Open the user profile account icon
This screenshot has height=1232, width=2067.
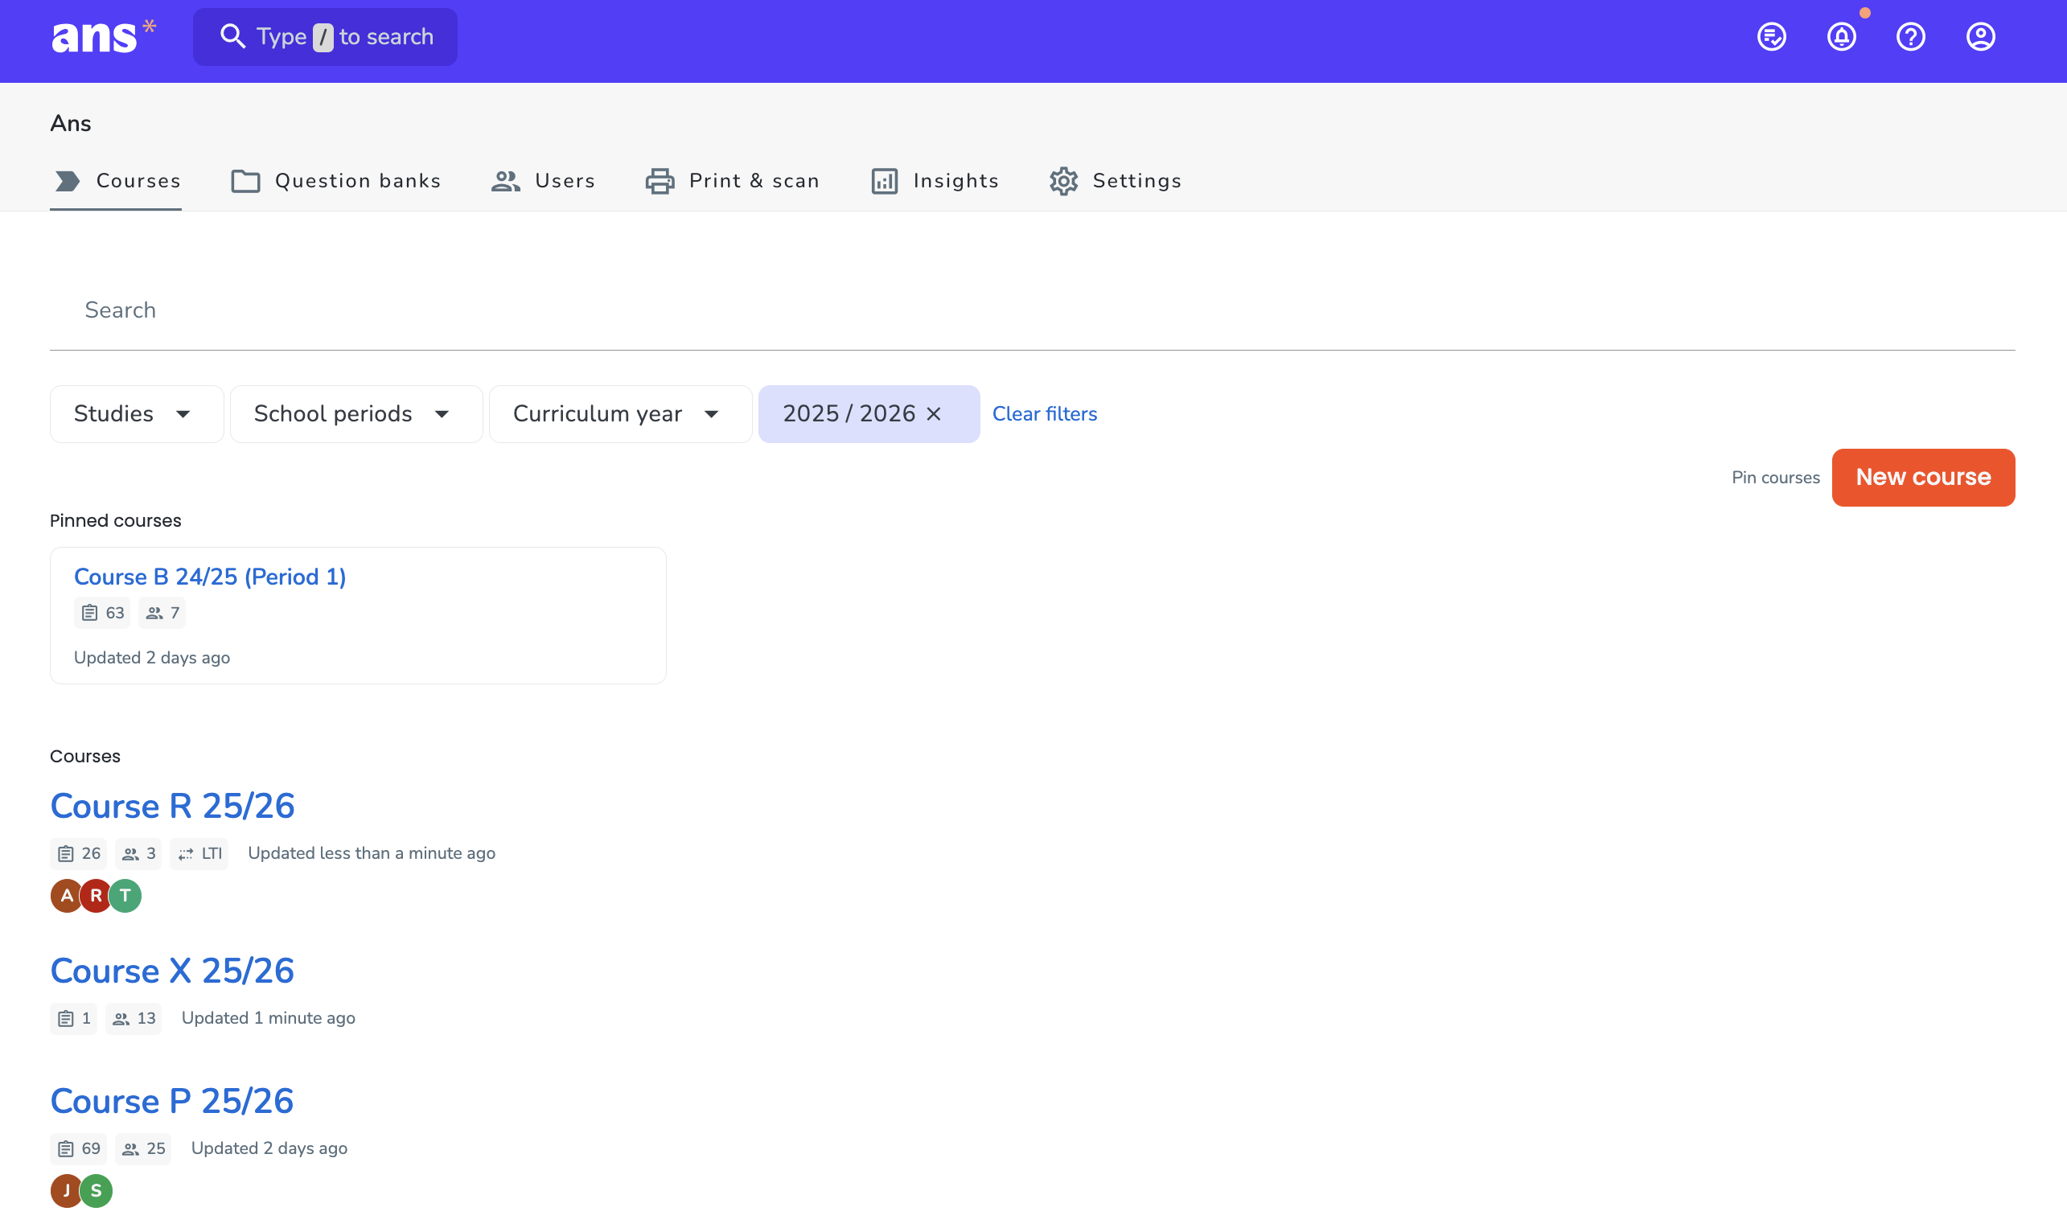pos(1981,36)
